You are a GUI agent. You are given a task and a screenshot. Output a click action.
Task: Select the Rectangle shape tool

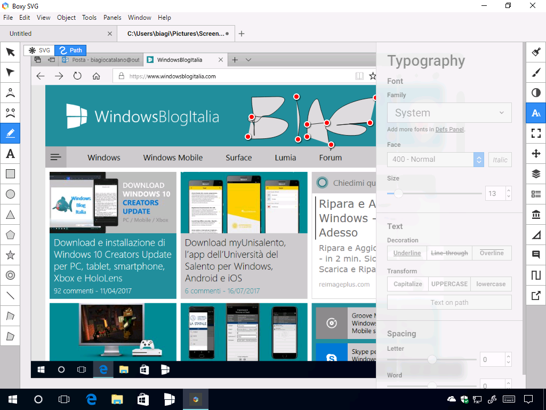pyautogui.click(x=10, y=174)
